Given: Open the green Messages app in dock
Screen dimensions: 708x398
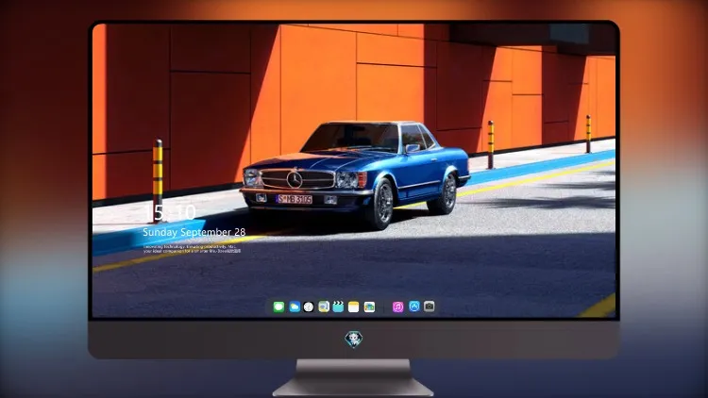Looking at the screenshot, I should click(x=278, y=307).
